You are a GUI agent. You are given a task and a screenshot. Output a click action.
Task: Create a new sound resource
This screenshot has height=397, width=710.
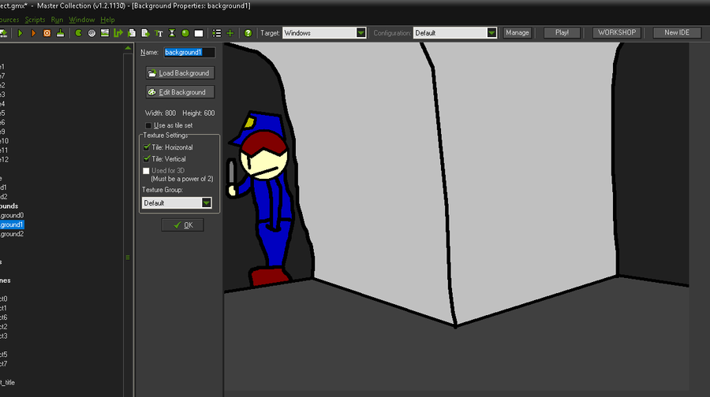click(92, 33)
